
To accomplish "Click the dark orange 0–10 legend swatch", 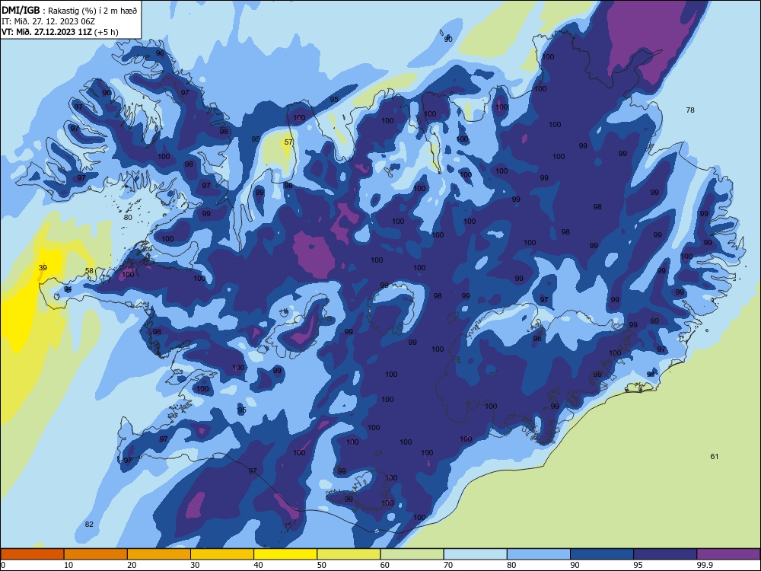I will tap(32, 554).
